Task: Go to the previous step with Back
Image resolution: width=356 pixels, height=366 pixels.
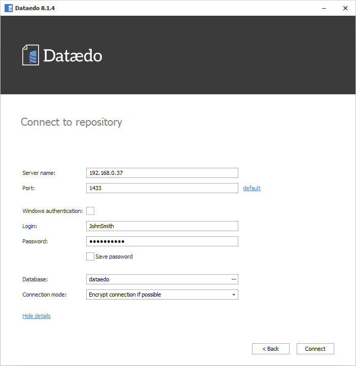Action: [270, 349]
